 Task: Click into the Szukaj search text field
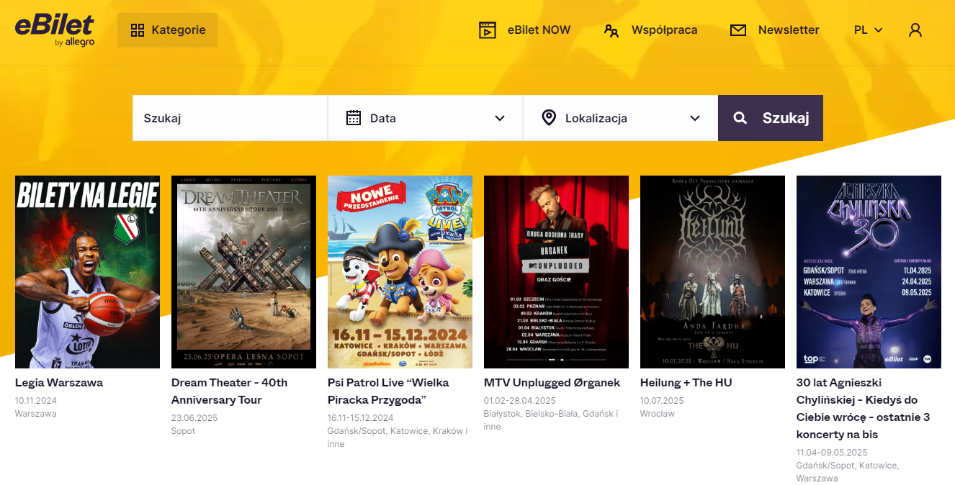coord(230,118)
